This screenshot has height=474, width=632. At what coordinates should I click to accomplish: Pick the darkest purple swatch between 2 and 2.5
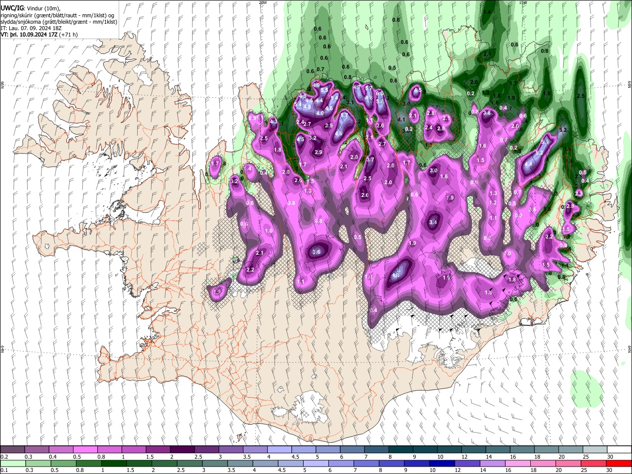tap(182, 450)
